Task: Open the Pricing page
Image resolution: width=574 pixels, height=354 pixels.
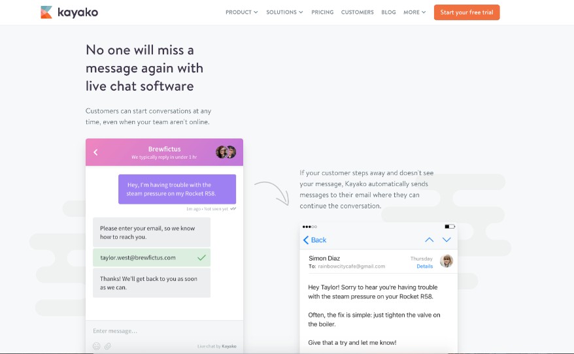Action: pyautogui.click(x=322, y=12)
